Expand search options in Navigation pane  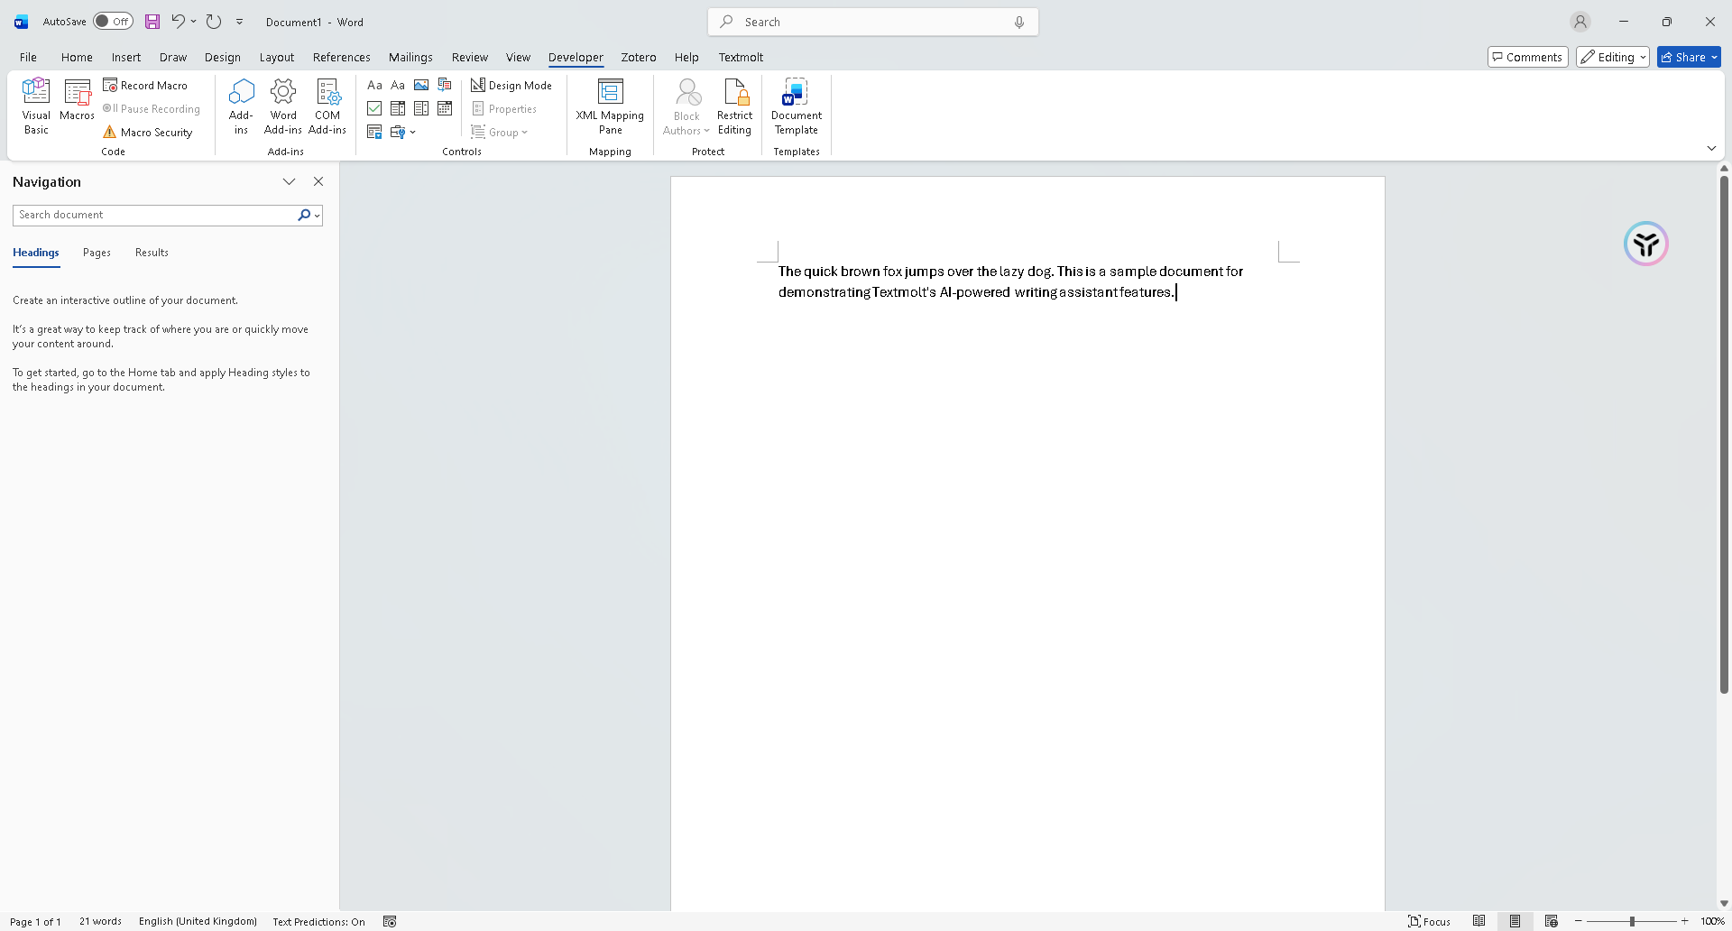tap(318, 215)
